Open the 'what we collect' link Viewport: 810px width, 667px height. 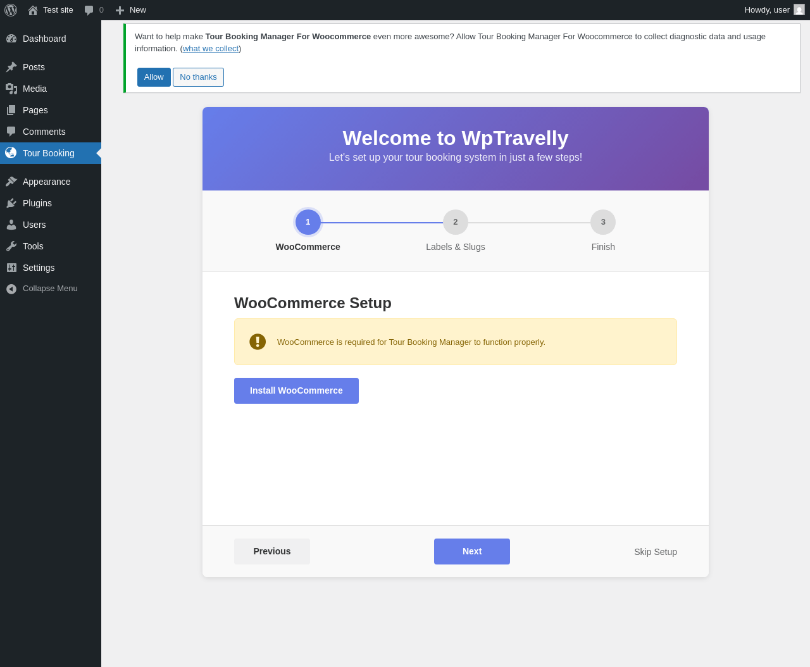211,49
